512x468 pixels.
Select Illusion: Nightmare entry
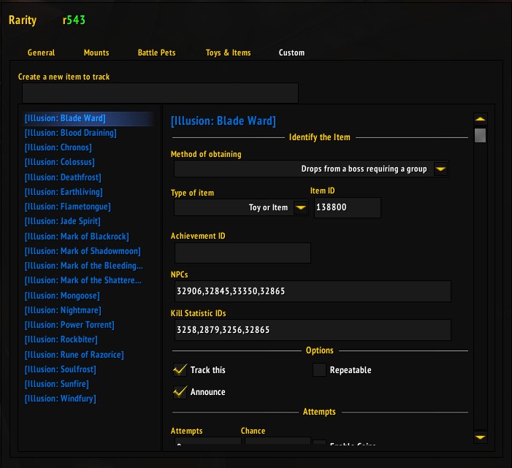point(63,310)
